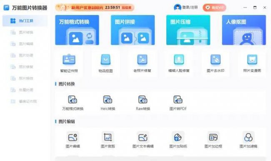
Task: Open the 图片压缩 banner card
Action: pyautogui.click(x=188, y=30)
